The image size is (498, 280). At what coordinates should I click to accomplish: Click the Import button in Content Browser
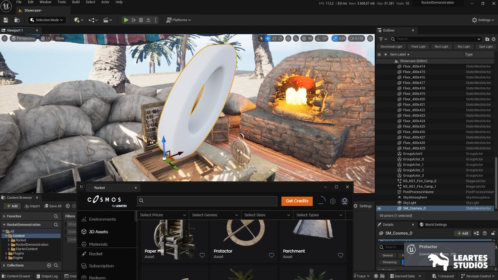(32, 206)
